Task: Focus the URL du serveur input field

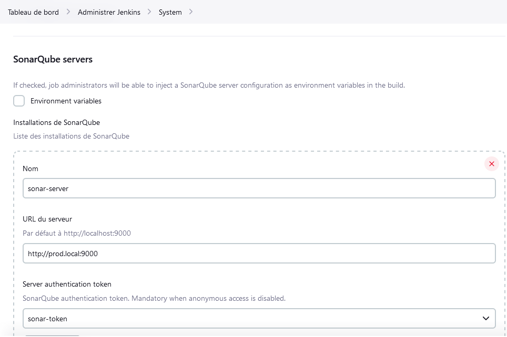Action: coord(259,254)
